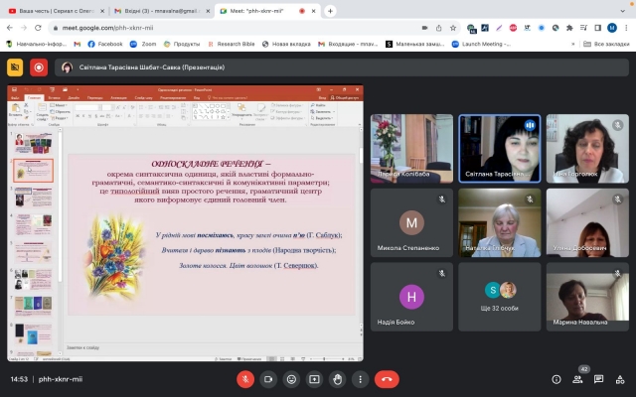The height and width of the screenshot is (397, 636).
Task: Open Launch Meeting bookmark
Action: (x=481, y=44)
